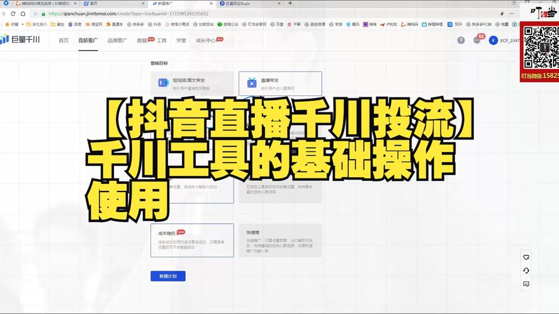This screenshot has width=559, height=314.
Task: Expand the favorites dropdown arrow
Action: (x=23, y=24)
